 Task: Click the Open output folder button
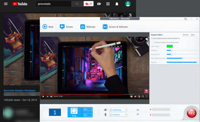pos(193,35)
